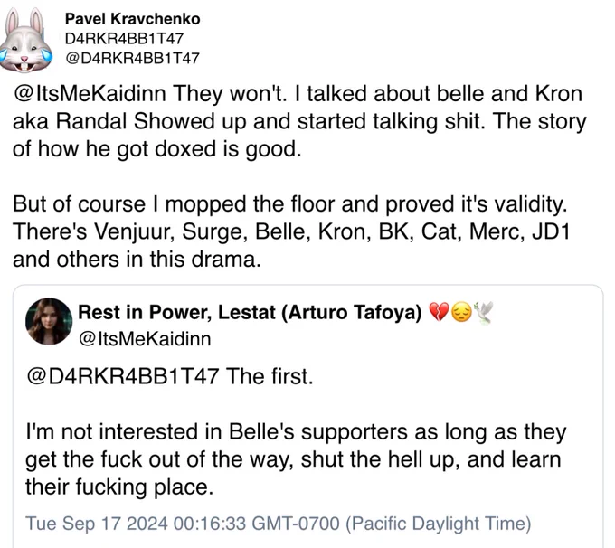The height and width of the screenshot is (548, 615).
Task: Click the pensive face emoji
Action: (x=461, y=313)
